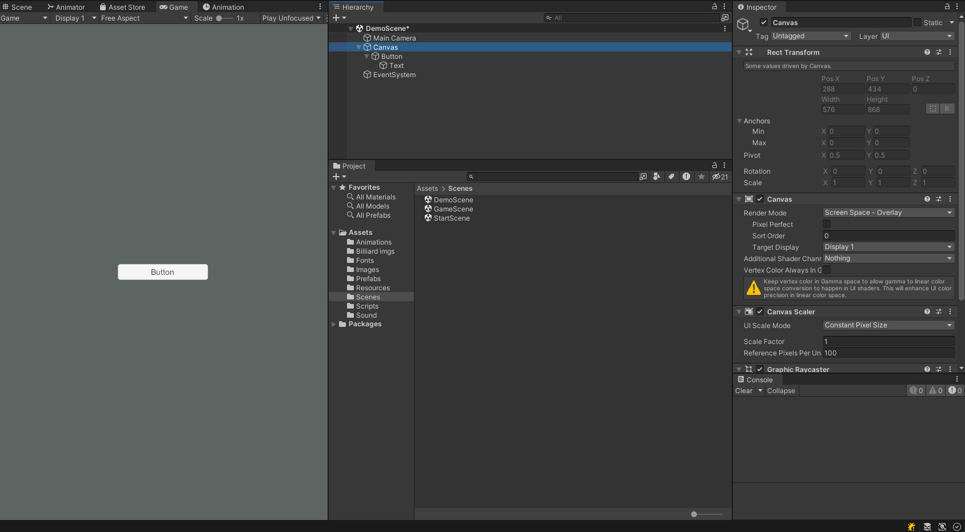Toggle hidden packages visibility showing 21

coord(720,177)
